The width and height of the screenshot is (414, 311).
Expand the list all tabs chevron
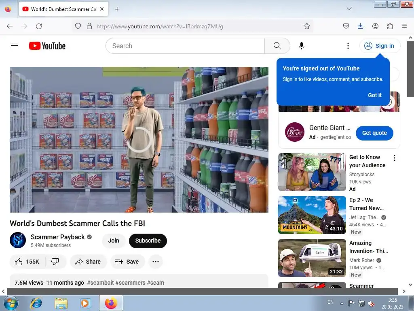click(349, 9)
